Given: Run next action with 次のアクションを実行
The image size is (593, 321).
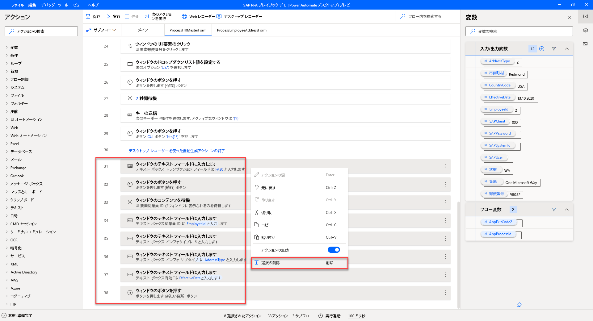Looking at the screenshot, I should [158, 16].
